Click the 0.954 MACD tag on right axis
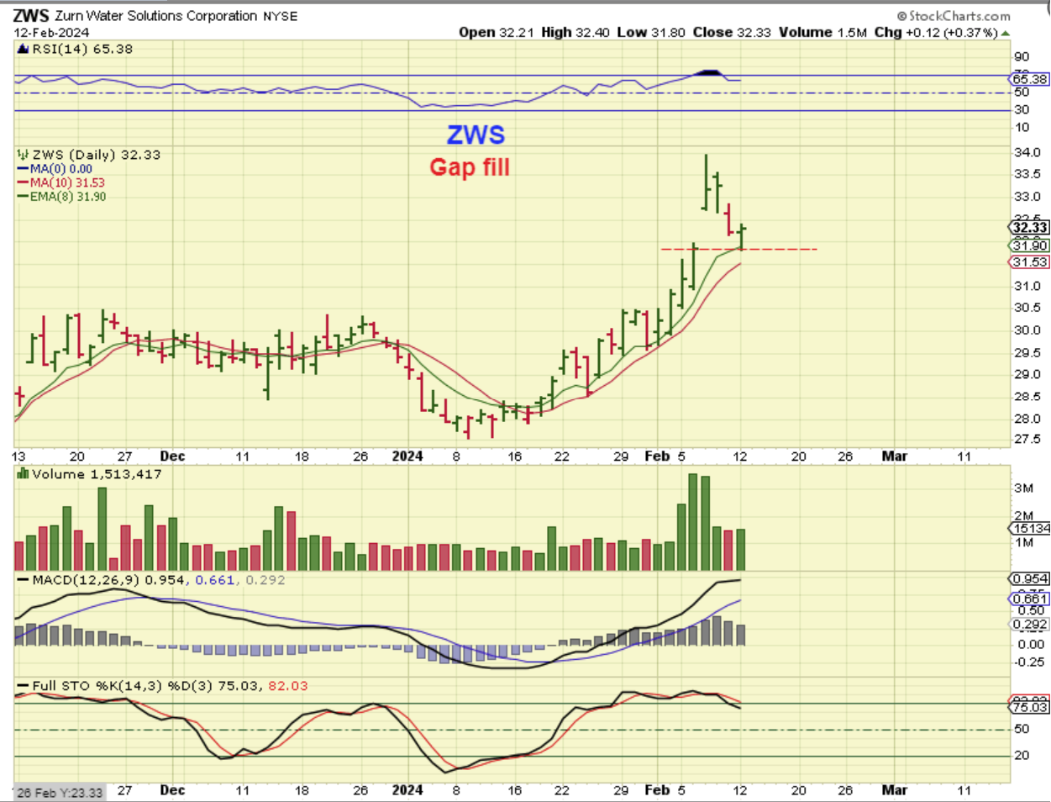The height and width of the screenshot is (802, 1051). [x=1030, y=579]
